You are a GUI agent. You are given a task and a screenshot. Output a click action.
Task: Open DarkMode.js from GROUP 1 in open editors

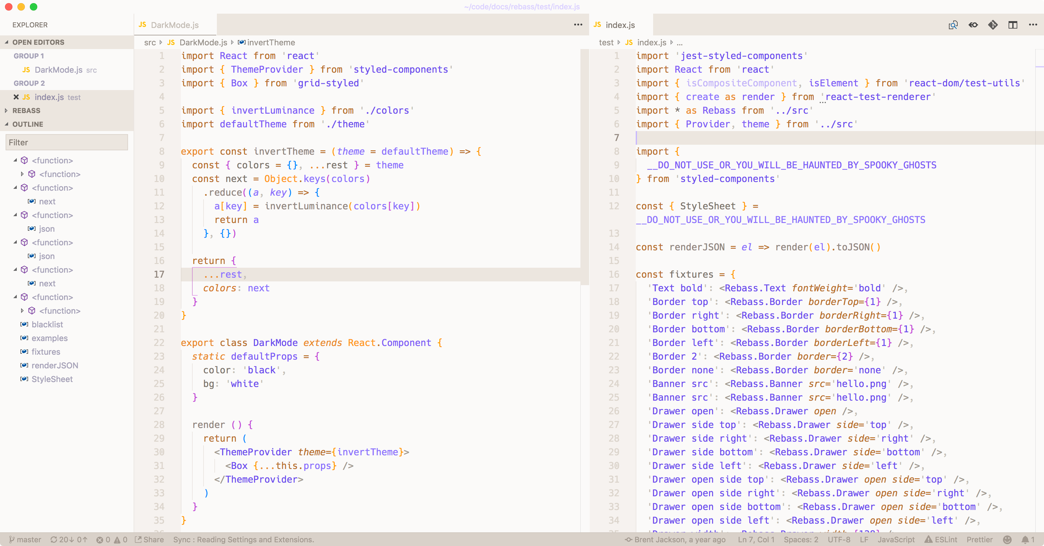[x=67, y=70]
